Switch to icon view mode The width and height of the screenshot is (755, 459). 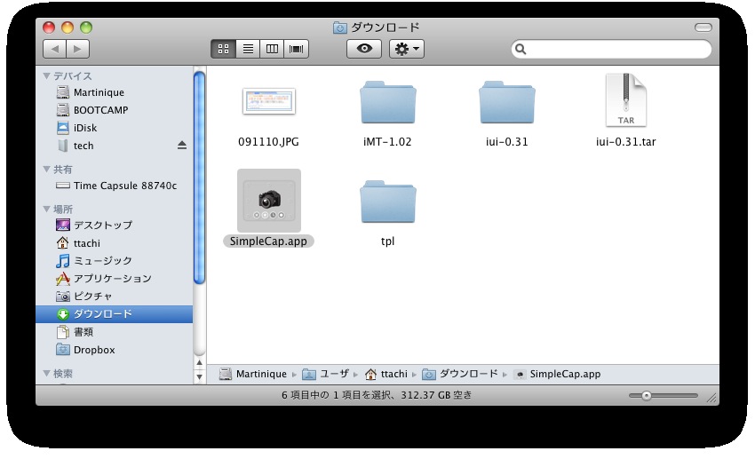point(224,49)
